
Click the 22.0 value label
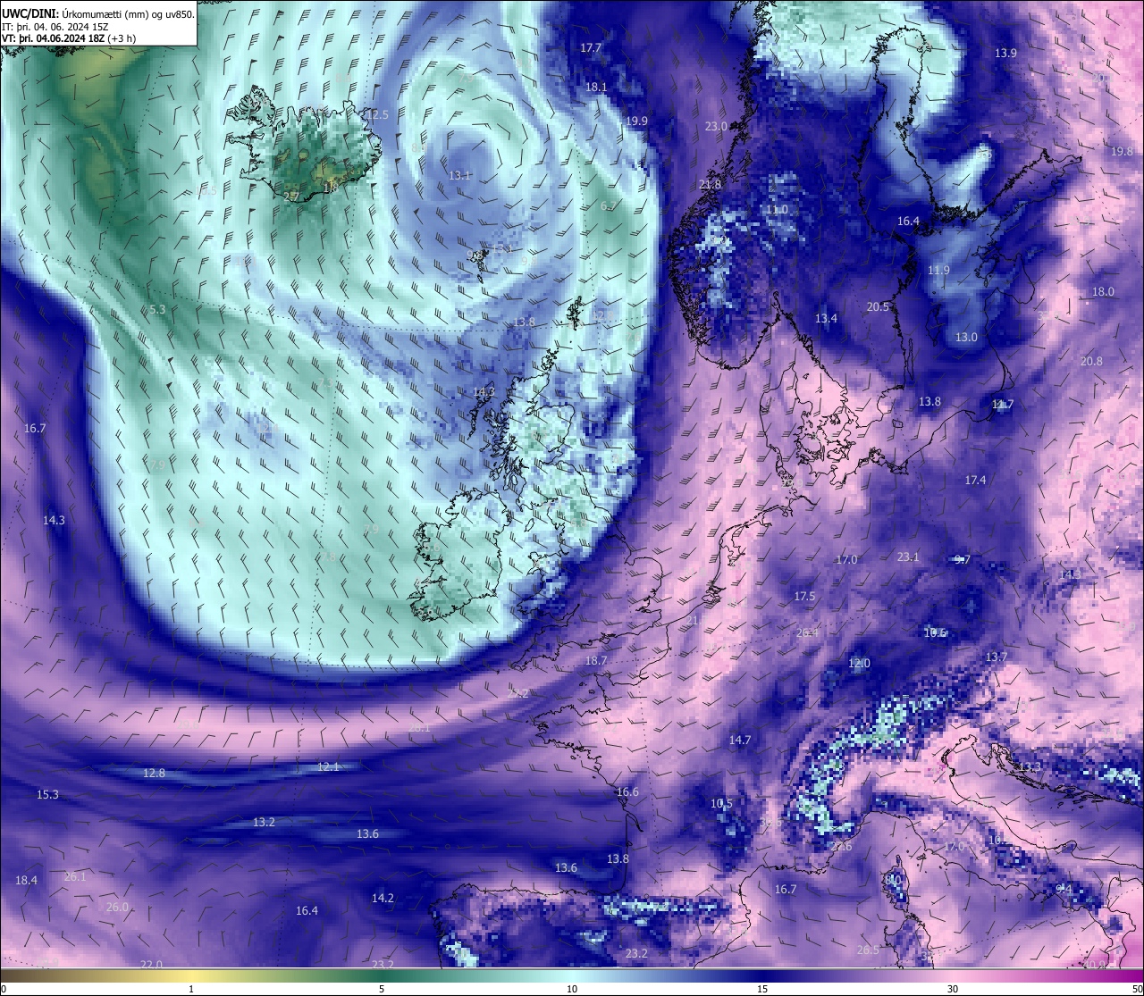tap(151, 965)
